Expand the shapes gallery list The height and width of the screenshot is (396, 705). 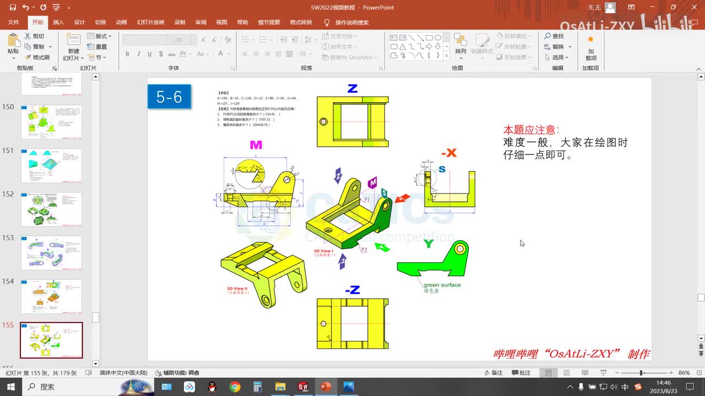tap(447, 56)
